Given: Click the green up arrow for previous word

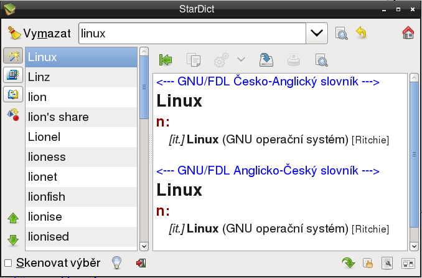Looking at the screenshot, I should point(13,218).
